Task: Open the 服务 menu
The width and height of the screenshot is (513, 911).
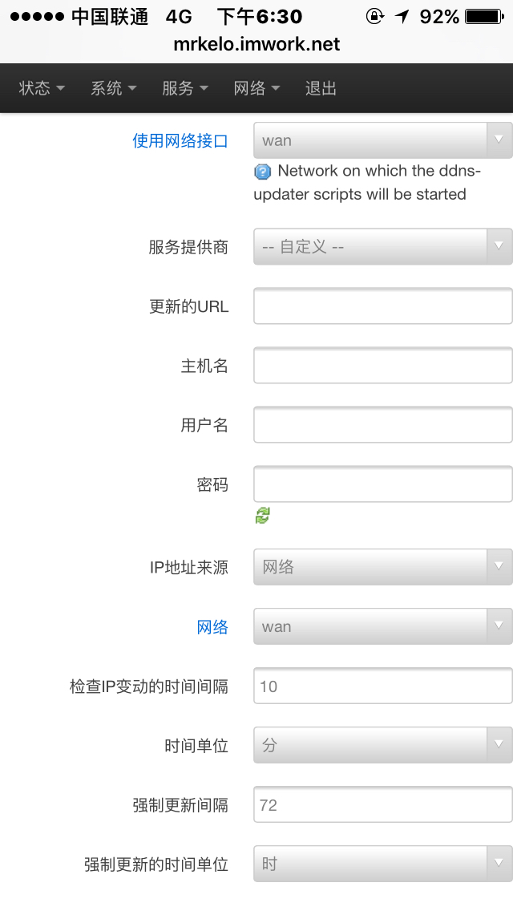Action: (x=184, y=88)
